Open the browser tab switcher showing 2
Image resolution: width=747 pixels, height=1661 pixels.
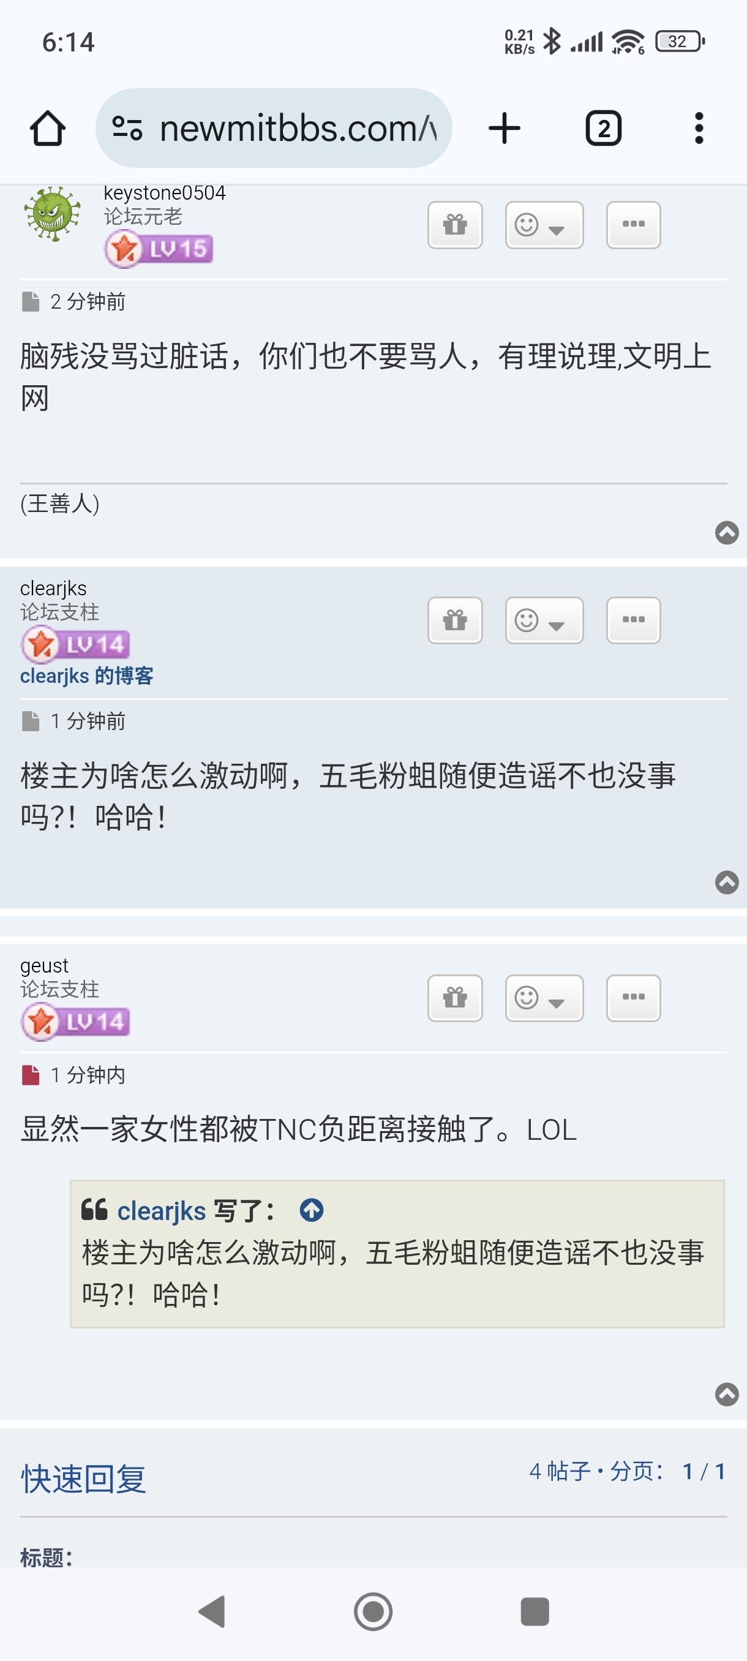point(603,129)
